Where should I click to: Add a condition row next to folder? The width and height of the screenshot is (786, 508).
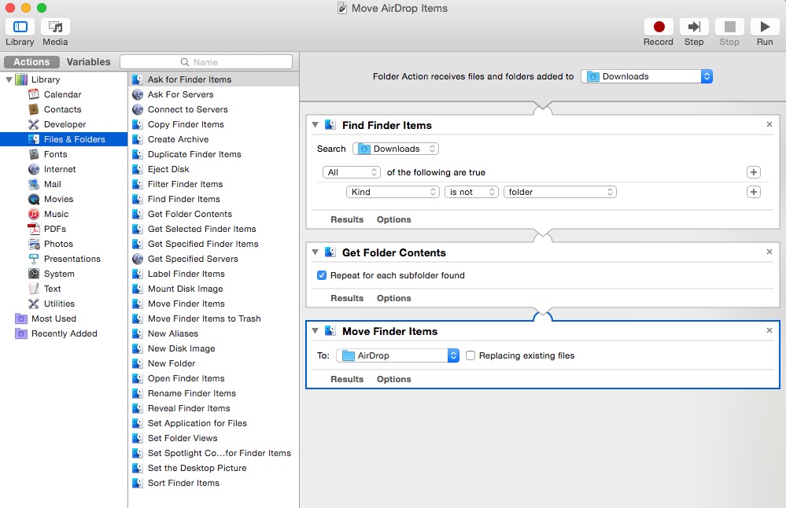(754, 192)
